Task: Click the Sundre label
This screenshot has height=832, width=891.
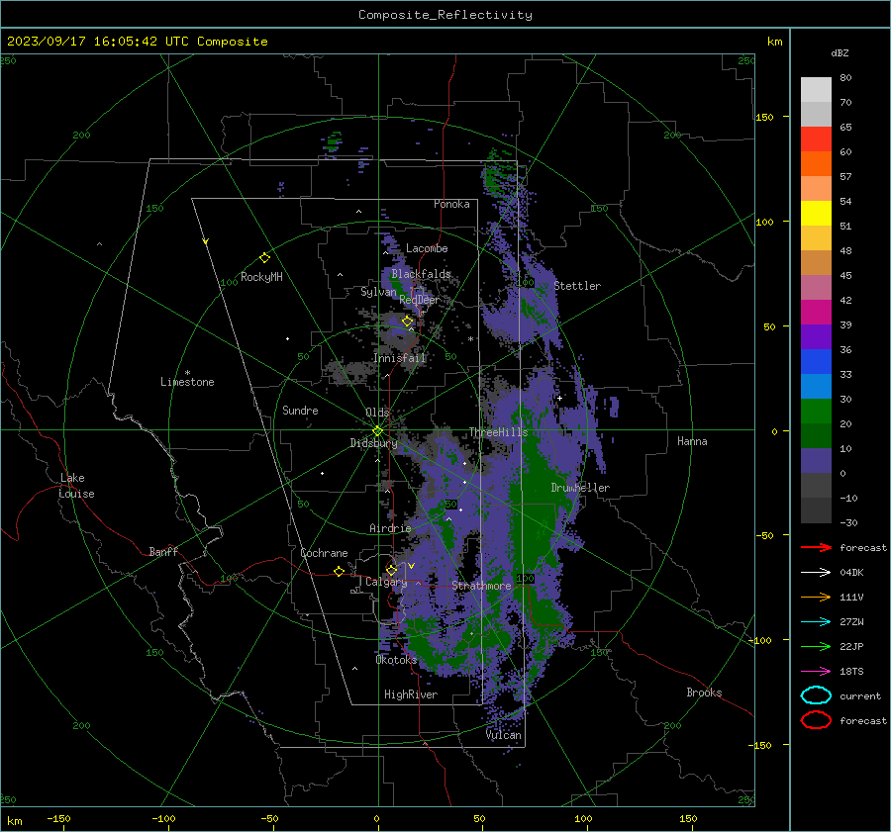Action: pyautogui.click(x=300, y=411)
